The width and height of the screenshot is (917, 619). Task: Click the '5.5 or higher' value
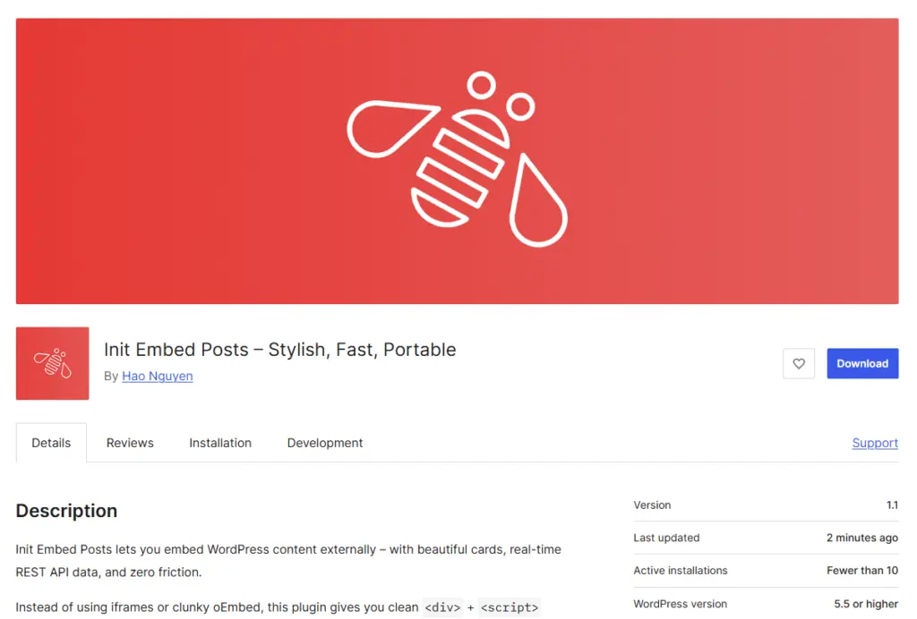click(x=866, y=604)
